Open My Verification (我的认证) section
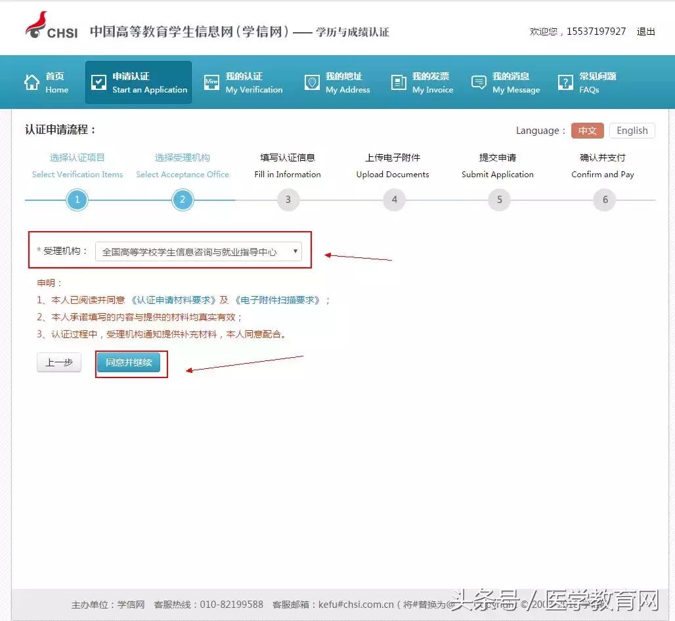675x621 pixels. (x=211, y=82)
